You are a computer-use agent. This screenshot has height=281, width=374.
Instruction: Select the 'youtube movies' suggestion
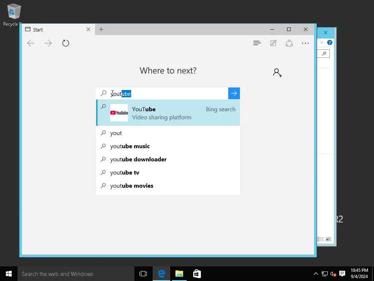coord(168,186)
